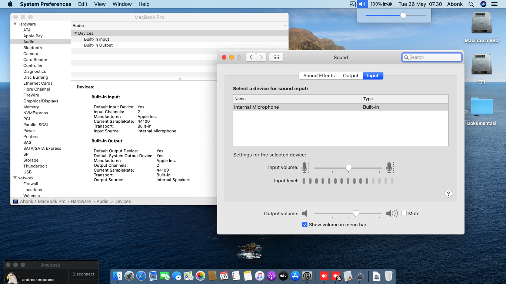Open Safari from the dock

click(141, 276)
